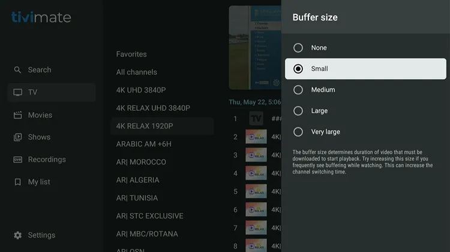Select the Very large buffer size radio button
This screenshot has width=450, height=252.
pos(298,132)
